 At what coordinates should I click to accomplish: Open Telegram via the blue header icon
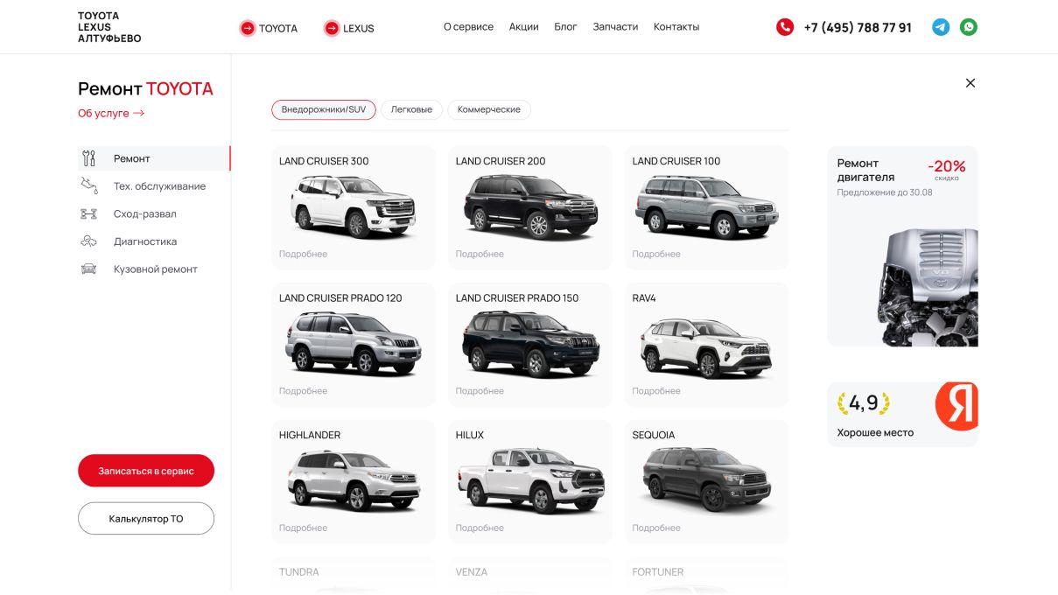click(940, 27)
